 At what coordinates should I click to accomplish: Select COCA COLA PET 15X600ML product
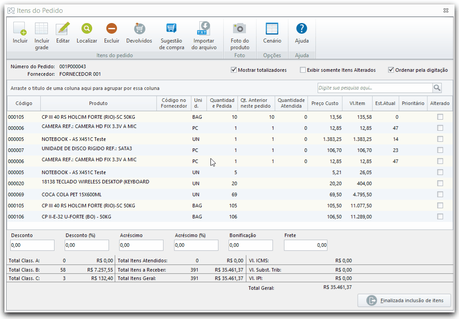[72, 195]
